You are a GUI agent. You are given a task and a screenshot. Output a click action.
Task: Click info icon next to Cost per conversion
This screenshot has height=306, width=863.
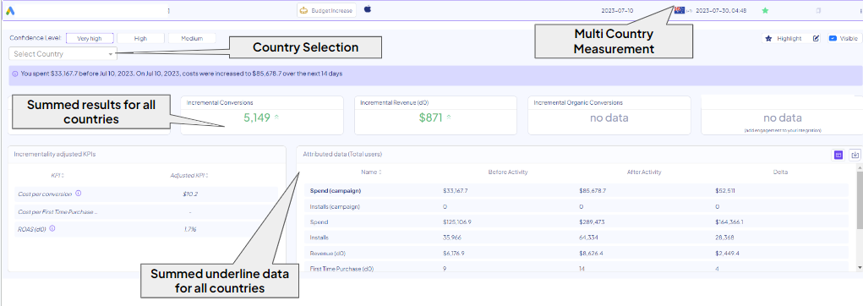point(78,194)
